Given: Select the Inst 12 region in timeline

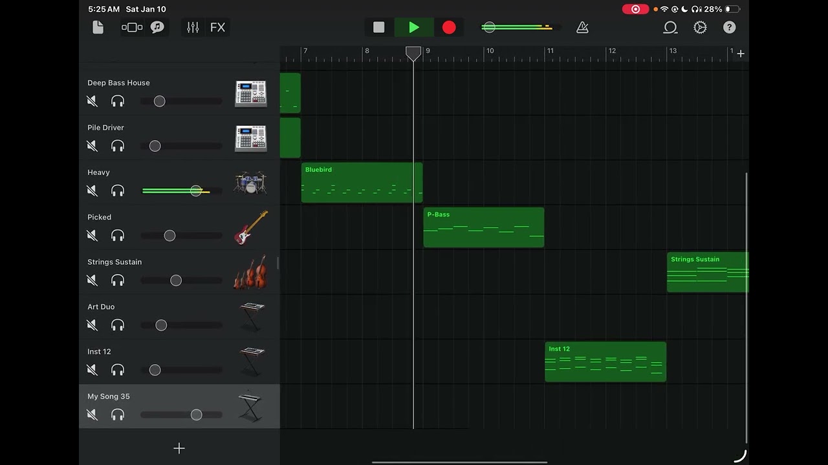Looking at the screenshot, I should pos(605,362).
